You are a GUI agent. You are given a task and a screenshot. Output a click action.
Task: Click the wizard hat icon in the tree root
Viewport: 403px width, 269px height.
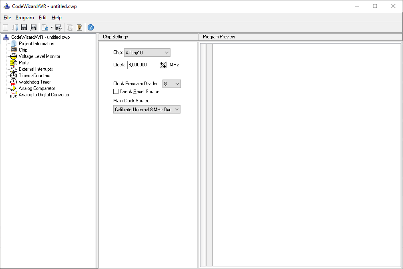tap(6, 37)
